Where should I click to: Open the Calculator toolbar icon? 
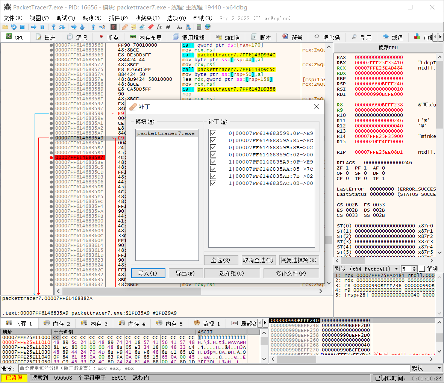[199, 27]
